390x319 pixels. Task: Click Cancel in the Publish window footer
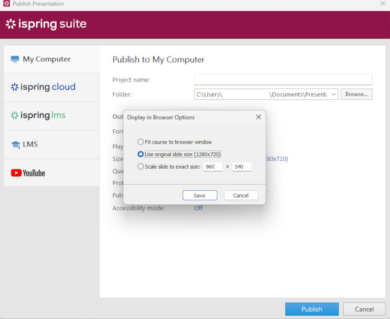(364, 309)
